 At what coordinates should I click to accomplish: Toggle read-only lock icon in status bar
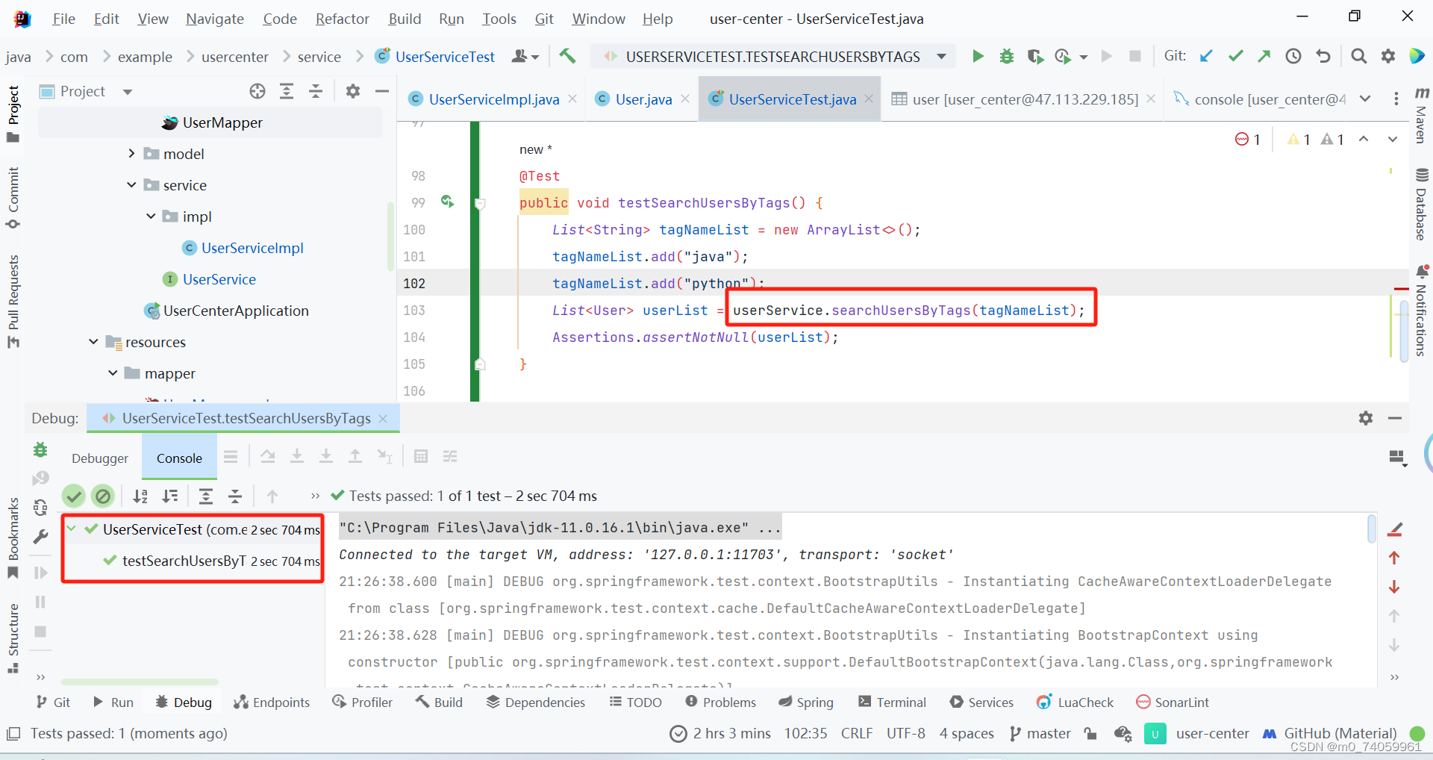coord(1090,734)
